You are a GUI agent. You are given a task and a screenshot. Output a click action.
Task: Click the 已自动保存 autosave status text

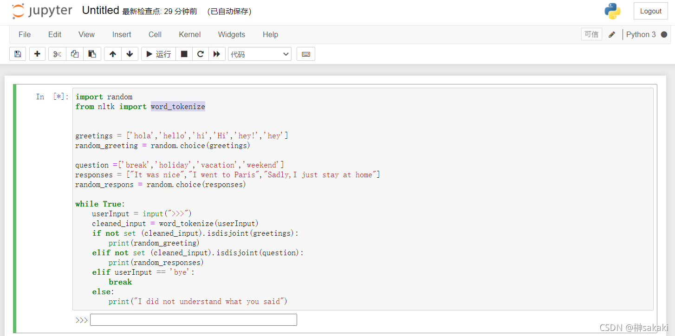coord(229,12)
